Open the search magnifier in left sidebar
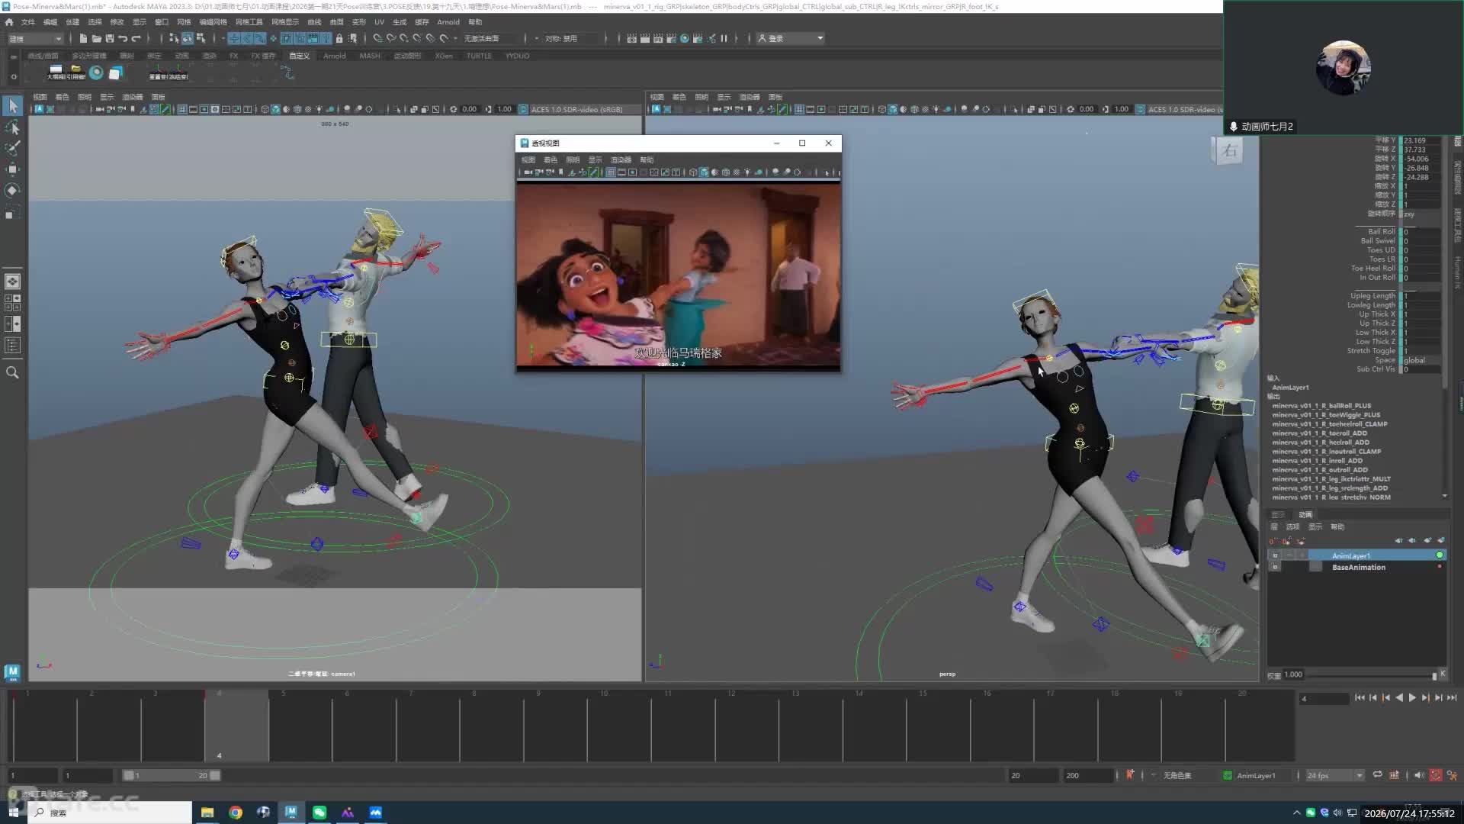 tap(12, 372)
